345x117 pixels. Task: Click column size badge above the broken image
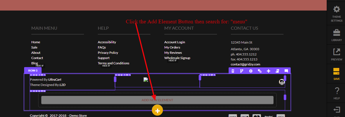(x=123, y=75)
